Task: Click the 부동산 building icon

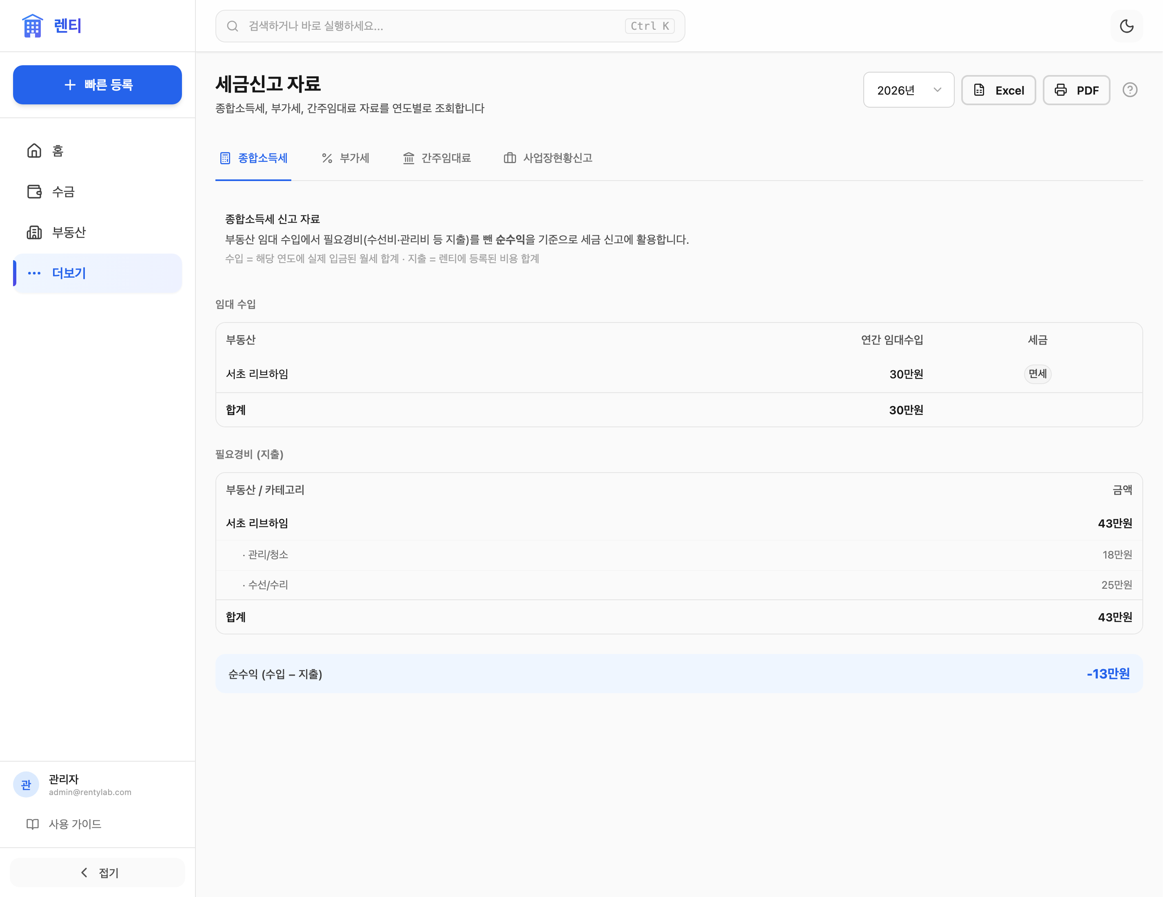Action: coord(34,232)
